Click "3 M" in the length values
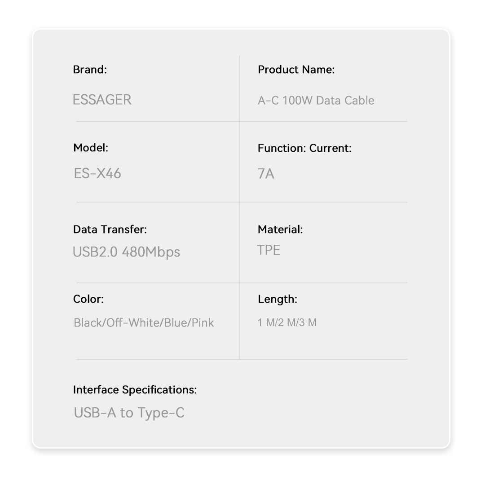485x485 pixels. (309, 322)
